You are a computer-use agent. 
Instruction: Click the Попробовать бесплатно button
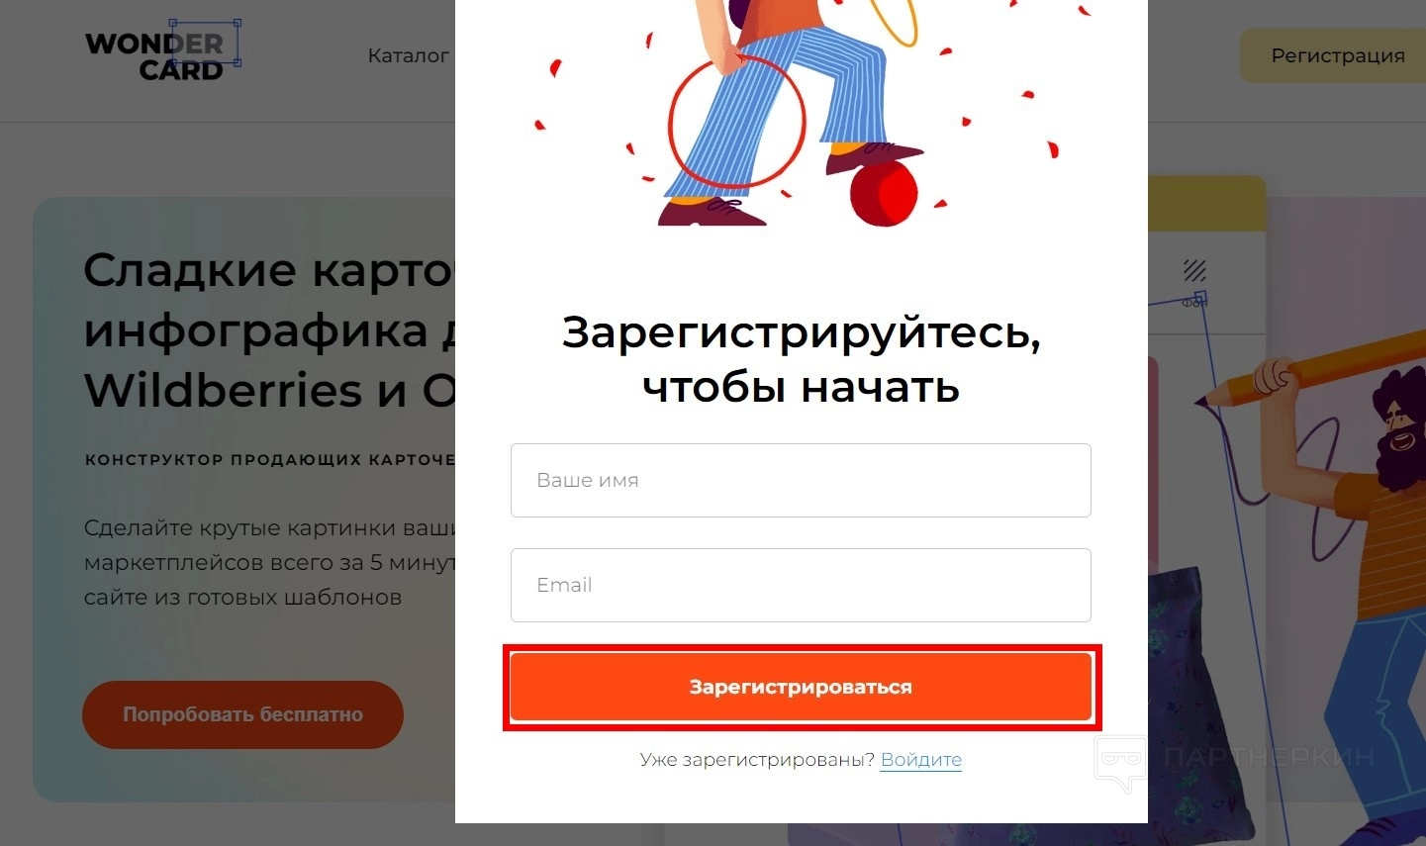(x=242, y=714)
